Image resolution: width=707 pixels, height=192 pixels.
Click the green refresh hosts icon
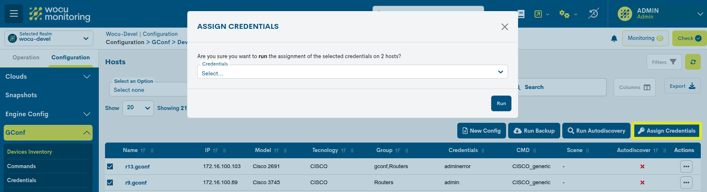coord(693,62)
